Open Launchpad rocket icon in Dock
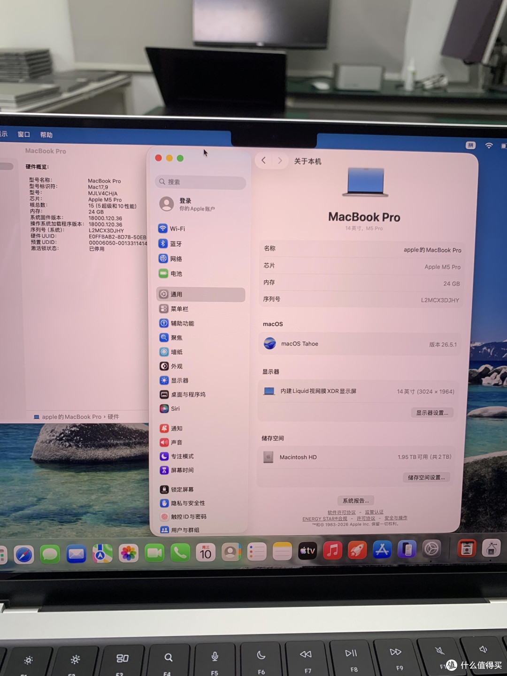Viewport: 507px width, 676px height. (x=357, y=550)
